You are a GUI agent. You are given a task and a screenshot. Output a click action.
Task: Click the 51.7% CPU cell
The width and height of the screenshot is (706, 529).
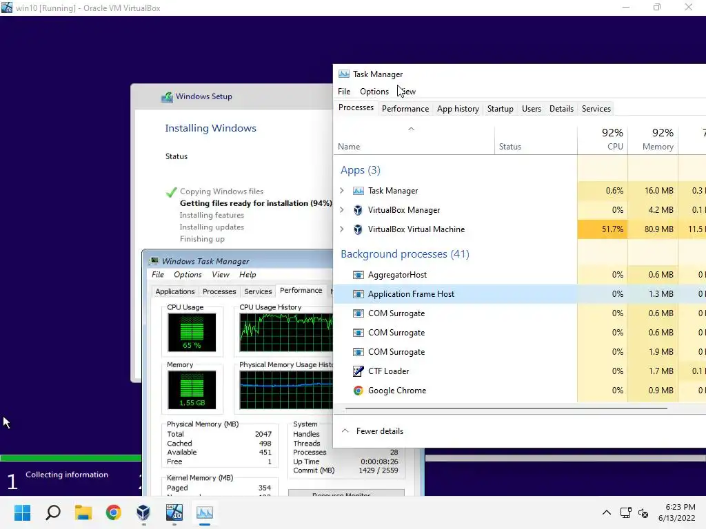(603, 229)
